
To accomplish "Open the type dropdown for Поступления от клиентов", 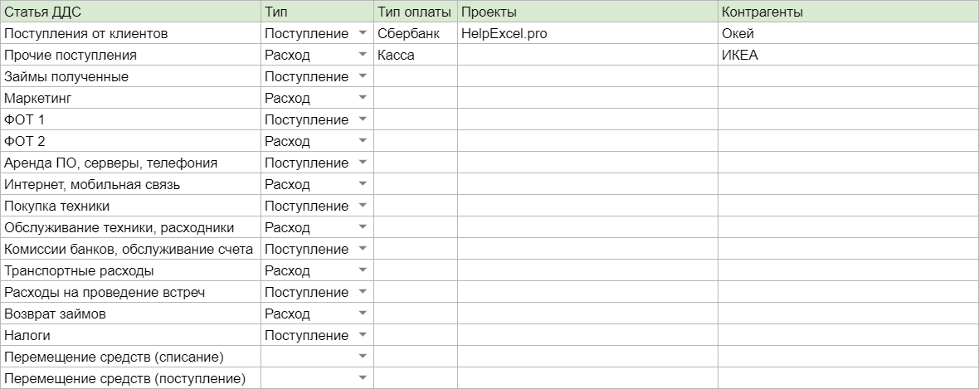I will 362,34.
